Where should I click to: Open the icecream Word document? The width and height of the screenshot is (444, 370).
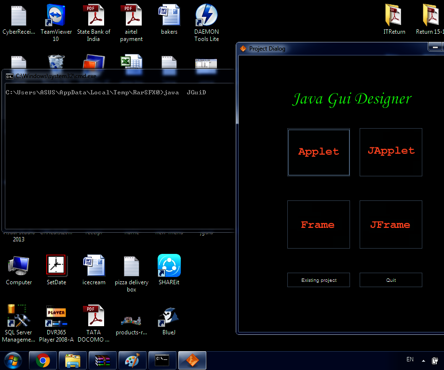click(94, 270)
